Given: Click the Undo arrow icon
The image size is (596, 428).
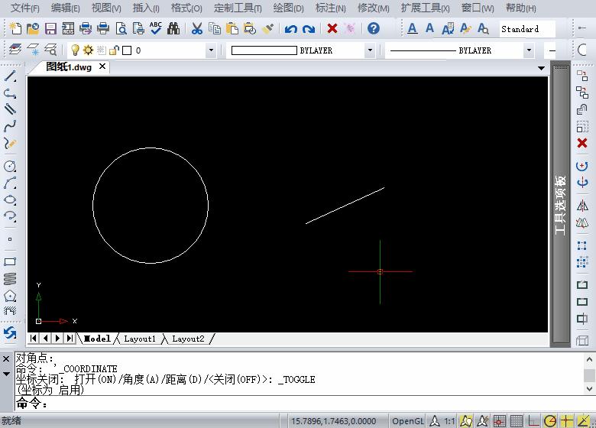Looking at the screenshot, I should coord(290,29).
